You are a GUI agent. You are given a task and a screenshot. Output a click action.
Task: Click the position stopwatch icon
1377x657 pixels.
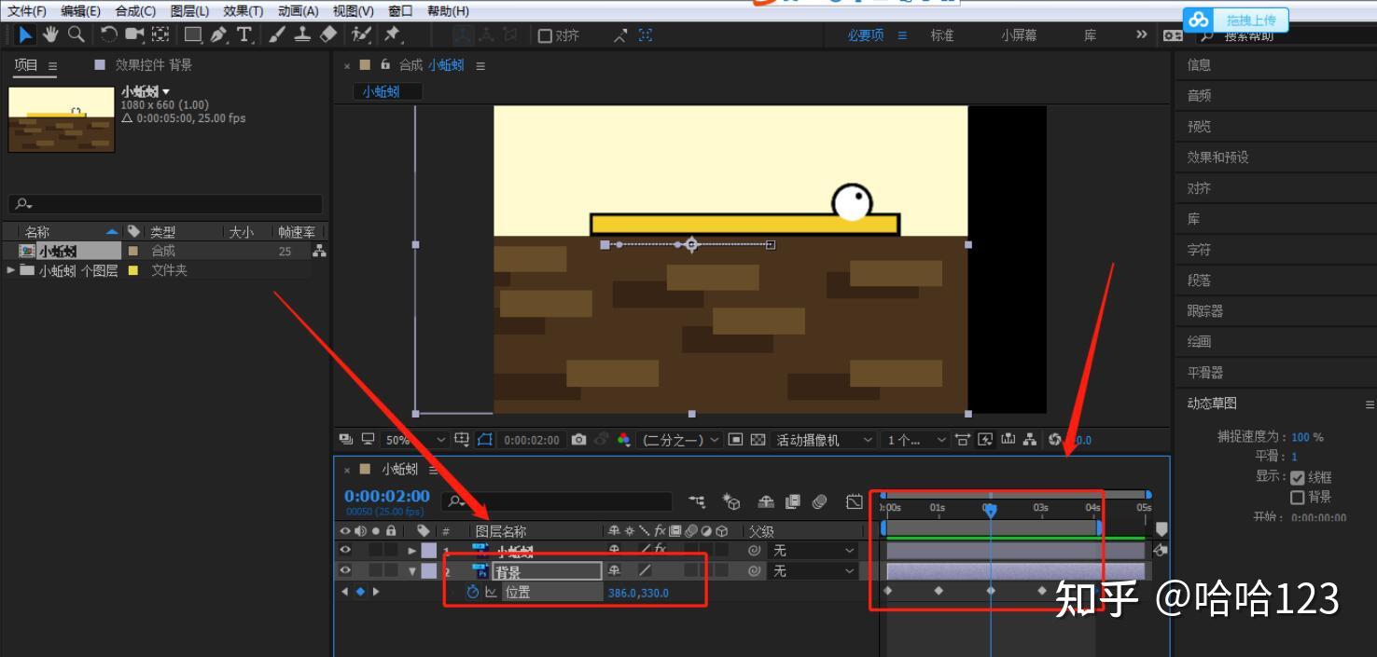[472, 592]
